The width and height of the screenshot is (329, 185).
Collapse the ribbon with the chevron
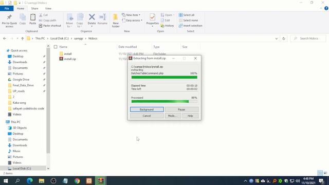click(321, 8)
